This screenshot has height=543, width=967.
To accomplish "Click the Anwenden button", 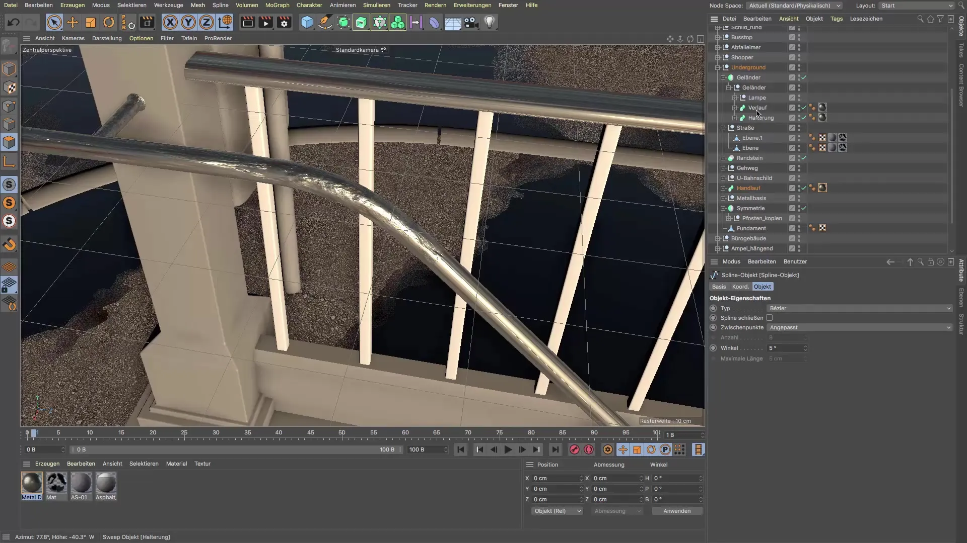I will click(x=677, y=511).
